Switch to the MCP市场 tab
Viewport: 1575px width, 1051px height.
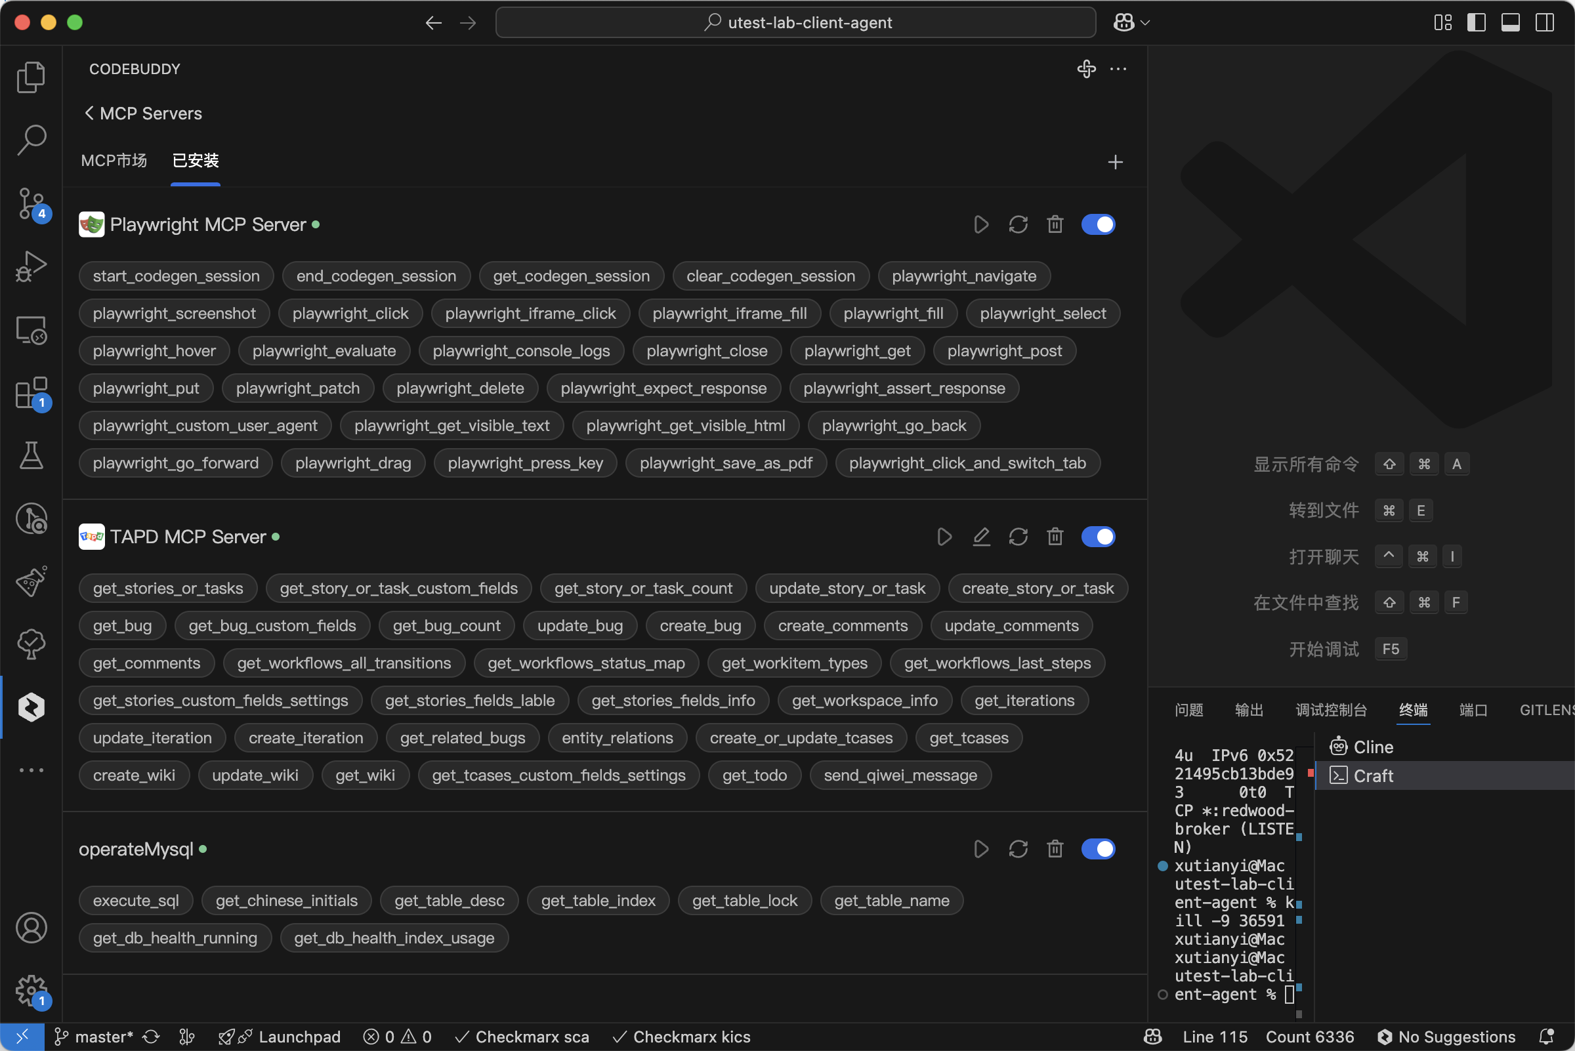pos(114,161)
